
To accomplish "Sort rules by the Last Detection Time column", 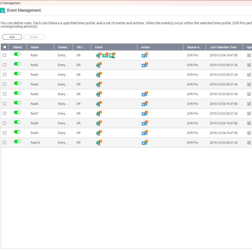I will 224,47.
